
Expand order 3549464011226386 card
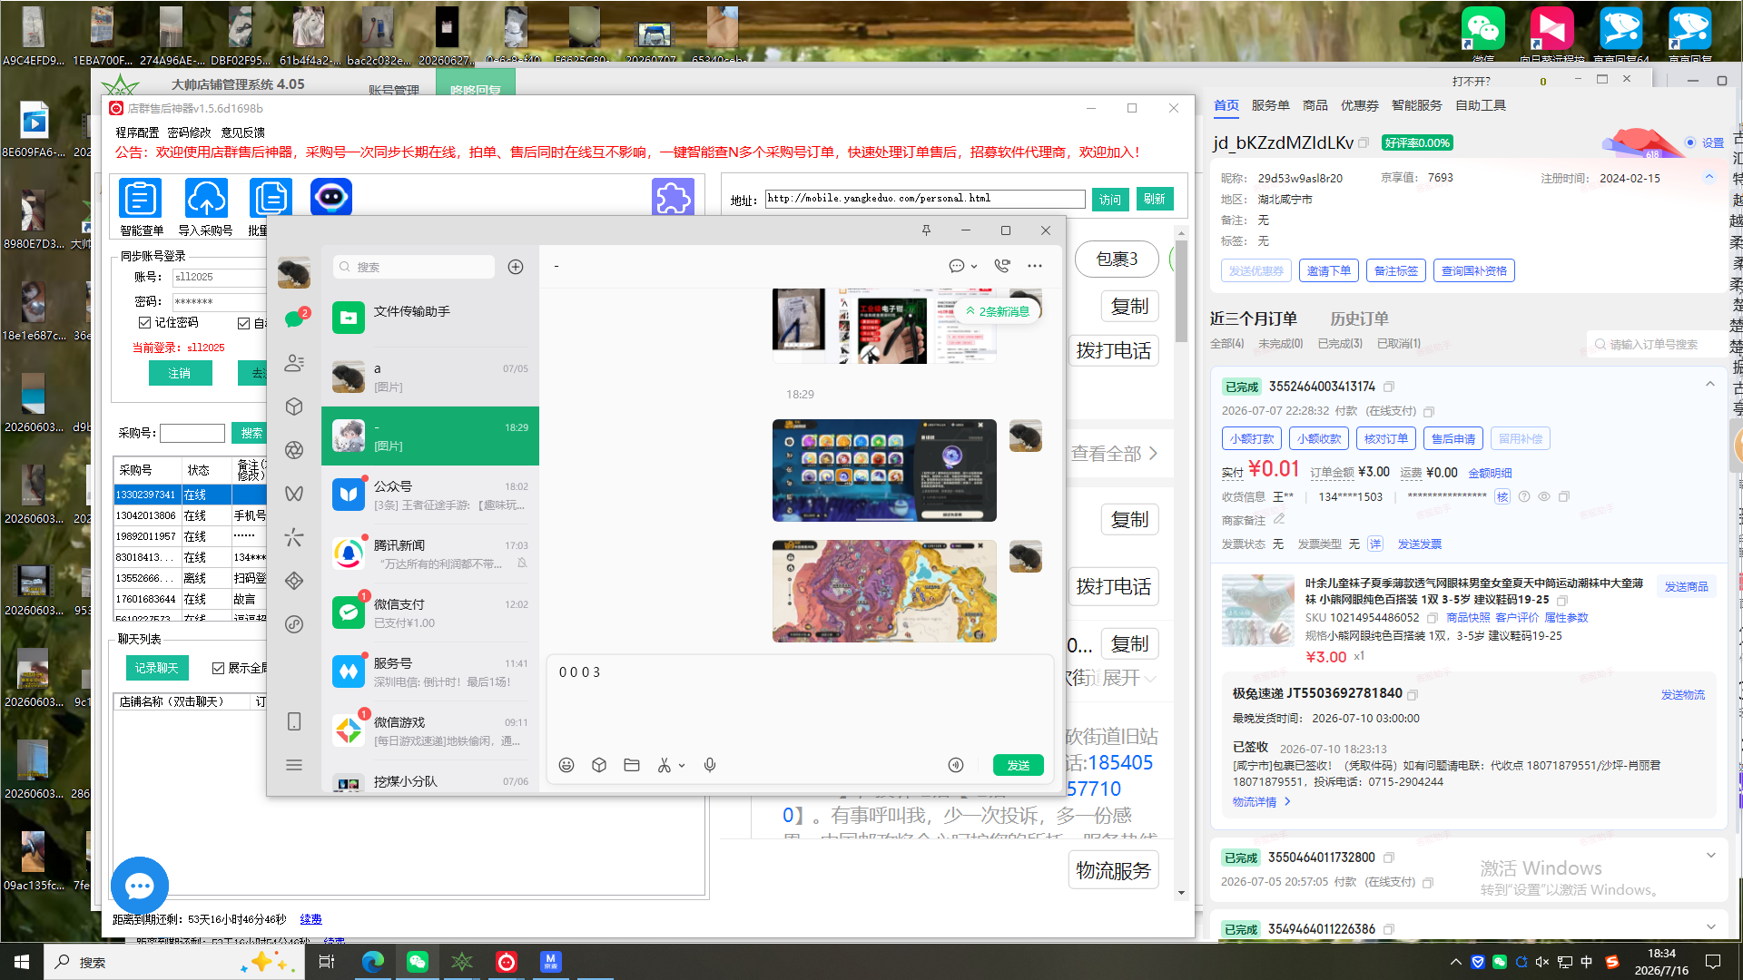point(1710,927)
